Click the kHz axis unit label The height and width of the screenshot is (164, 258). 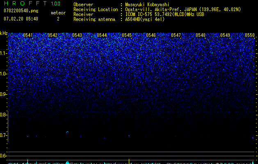click(4, 33)
